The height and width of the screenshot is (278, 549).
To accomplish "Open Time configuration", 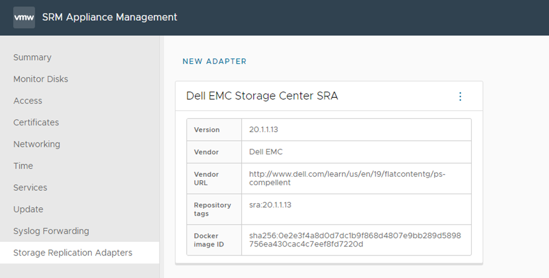I will [23, 166].
